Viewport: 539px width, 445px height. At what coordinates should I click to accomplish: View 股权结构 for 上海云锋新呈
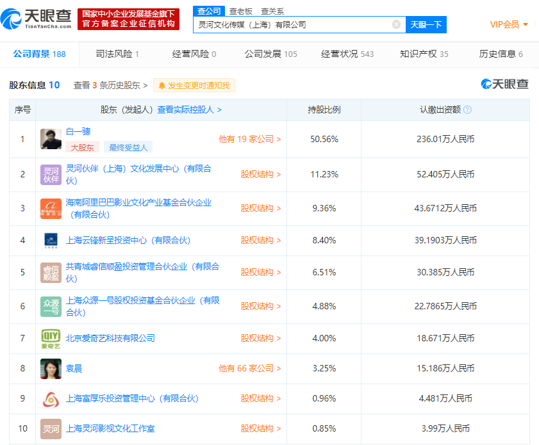[261, 240]
